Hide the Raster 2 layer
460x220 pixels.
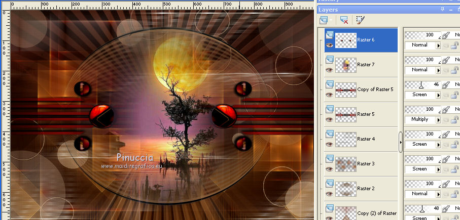pyautogui.click(x=329, y=194)
